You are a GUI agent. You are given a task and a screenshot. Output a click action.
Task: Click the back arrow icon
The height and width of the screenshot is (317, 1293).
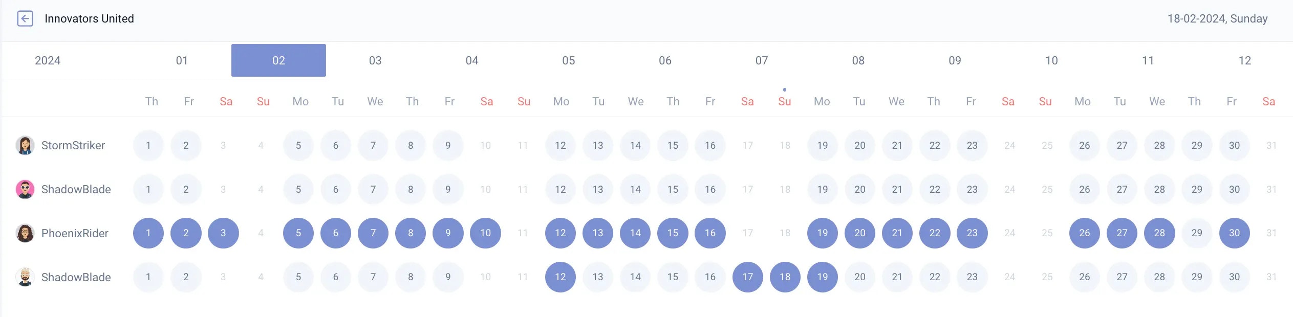(x=25, y=18)
